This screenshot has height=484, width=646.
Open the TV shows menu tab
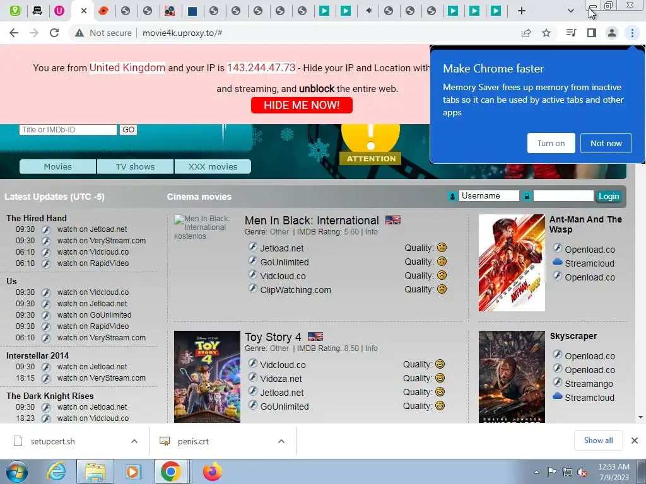135,166
